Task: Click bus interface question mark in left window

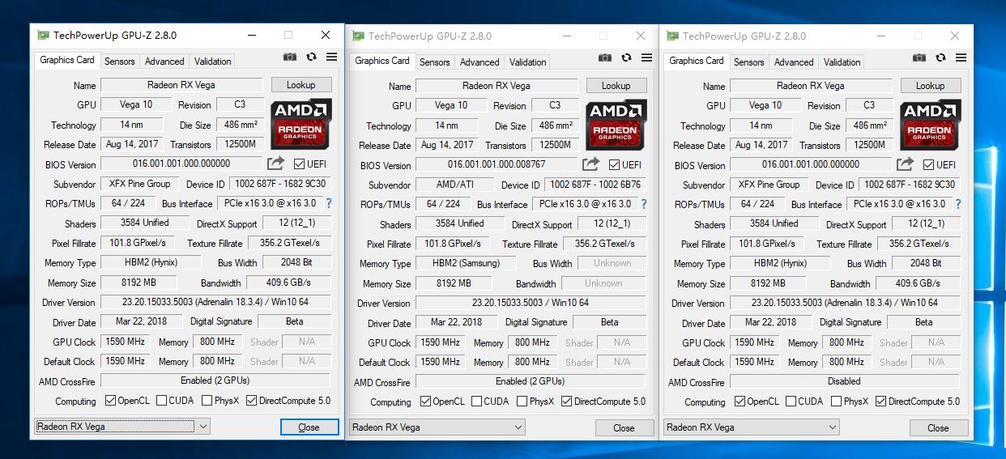Action: point(329,204)
